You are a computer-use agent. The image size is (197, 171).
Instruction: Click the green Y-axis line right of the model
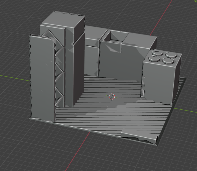[189, 109]
